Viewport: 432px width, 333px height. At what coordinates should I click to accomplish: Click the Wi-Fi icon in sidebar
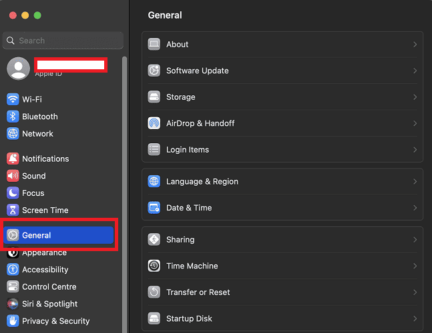[13, 99]
